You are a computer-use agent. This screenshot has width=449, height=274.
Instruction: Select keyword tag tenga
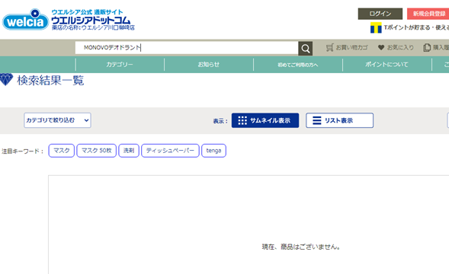213,151
